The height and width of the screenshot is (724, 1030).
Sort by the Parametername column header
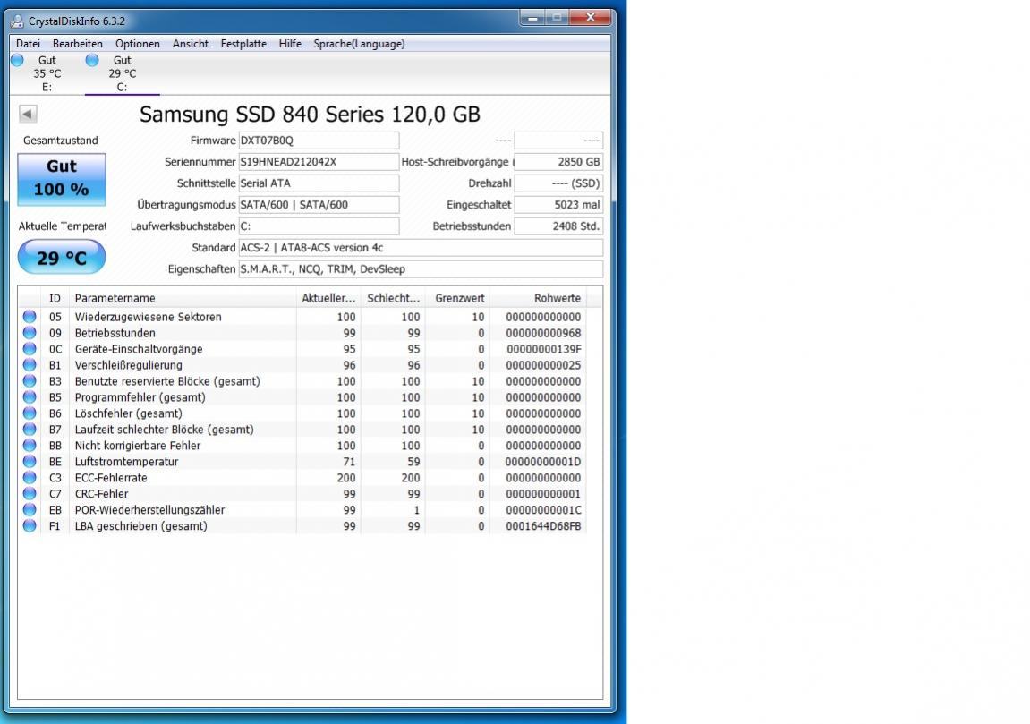(182, 298)
